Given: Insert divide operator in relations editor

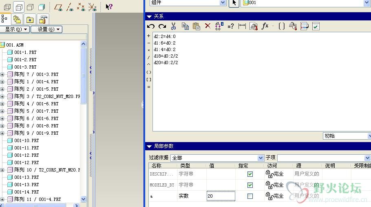Looking at the screenshot, I should coord(148,57).
